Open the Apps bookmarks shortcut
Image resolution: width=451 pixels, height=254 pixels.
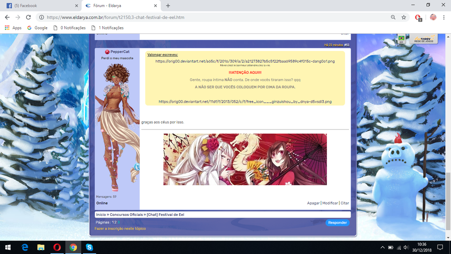(x=13, y=28)
